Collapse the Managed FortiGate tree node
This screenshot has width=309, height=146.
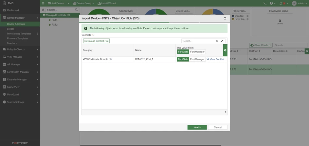(44, 15)
